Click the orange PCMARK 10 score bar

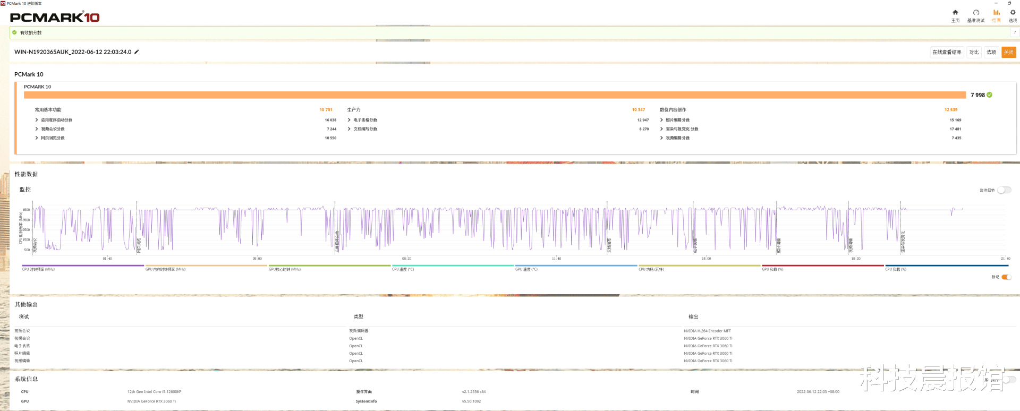[495, 95]
